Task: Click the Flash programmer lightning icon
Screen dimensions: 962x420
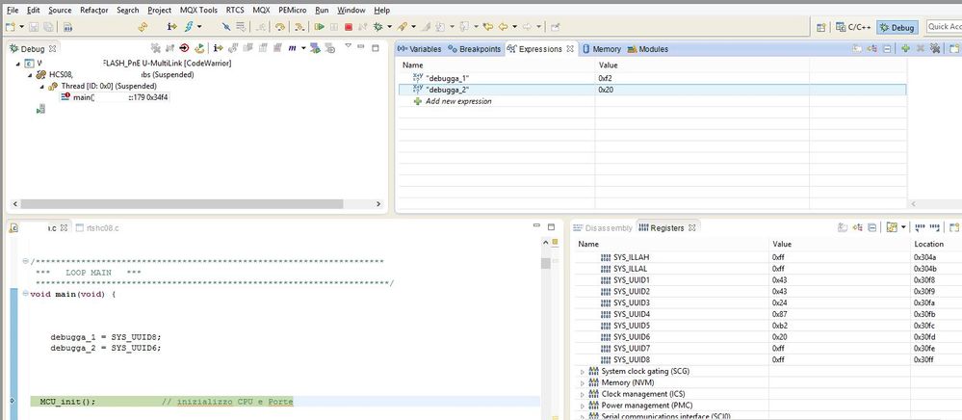Action: (189, 27)
